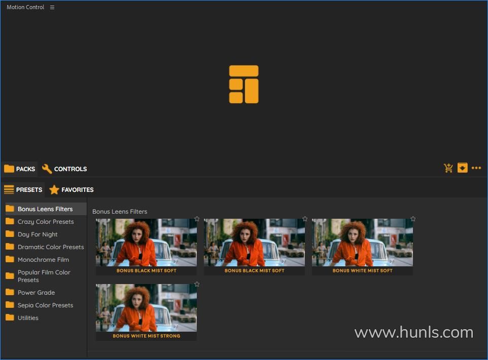Click the Monochrome Film folder icon

pyautogui.click(x=10, y=259)
